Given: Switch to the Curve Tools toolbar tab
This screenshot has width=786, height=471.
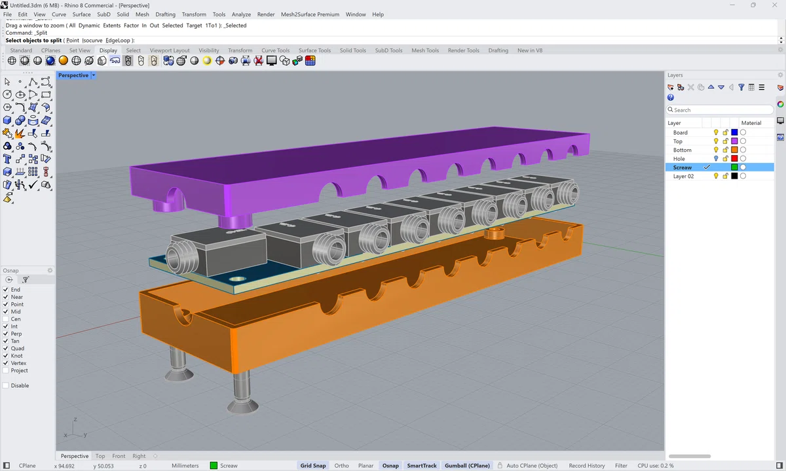Looking at the screenshot, I should pyautogui.click(x=276, y=50).
